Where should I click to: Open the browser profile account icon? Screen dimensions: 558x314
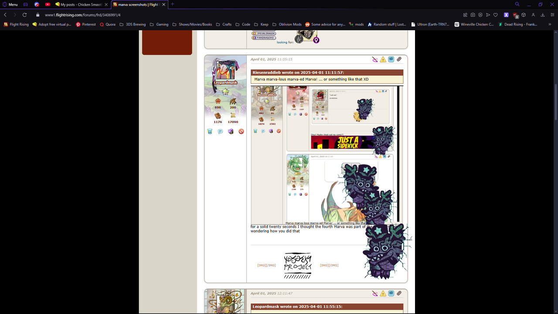(x=533, y=15)
